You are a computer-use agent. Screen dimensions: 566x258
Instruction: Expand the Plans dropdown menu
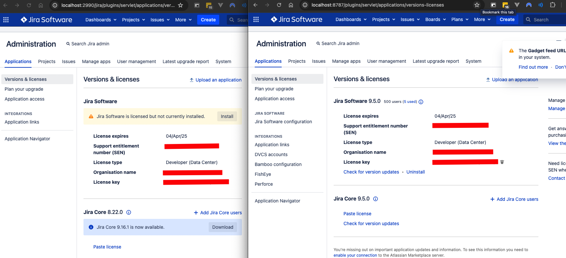460,19
